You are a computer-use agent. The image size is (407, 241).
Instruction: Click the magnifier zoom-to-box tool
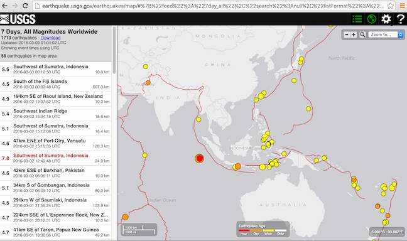click(362, 35)
